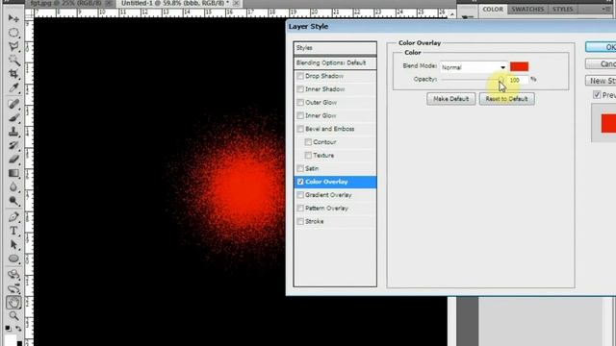Enable the Contour checkbox
The width and height of the screenshot is (616, 346).
pos(308,142)
